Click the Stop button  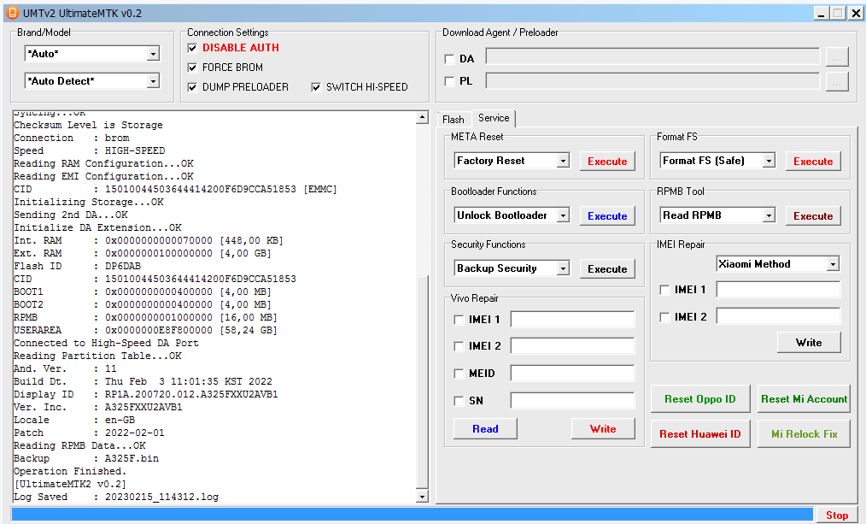pos(837,515)
